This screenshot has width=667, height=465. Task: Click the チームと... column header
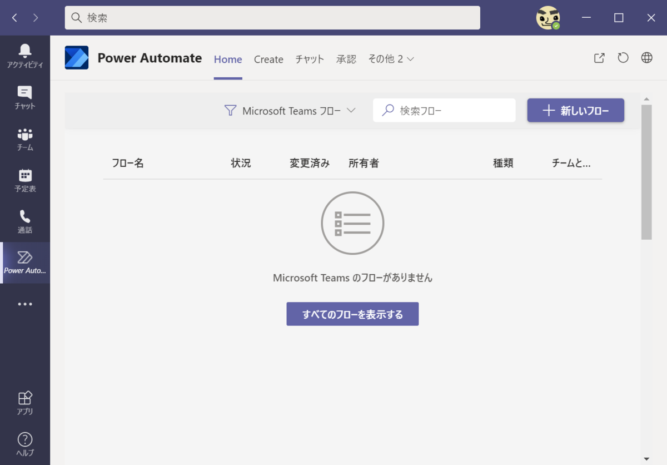pos(571,163)
